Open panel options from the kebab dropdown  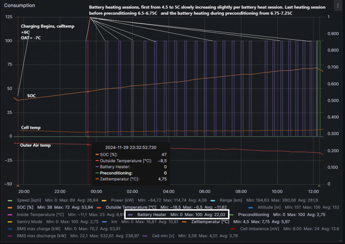click(338, 5)
